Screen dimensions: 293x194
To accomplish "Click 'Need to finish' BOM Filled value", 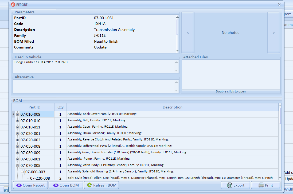I will pyautogui.click(x=106, y=41).
